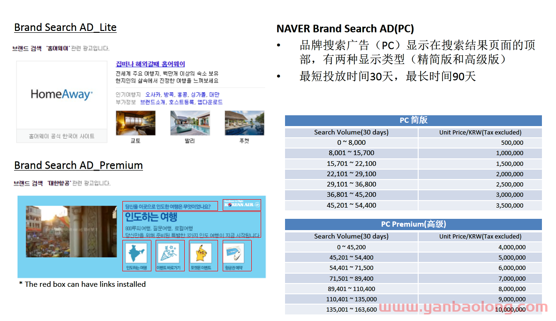Click the 항공권 예약 label
This screenshot has height=321, width=556.
(233, 268)
